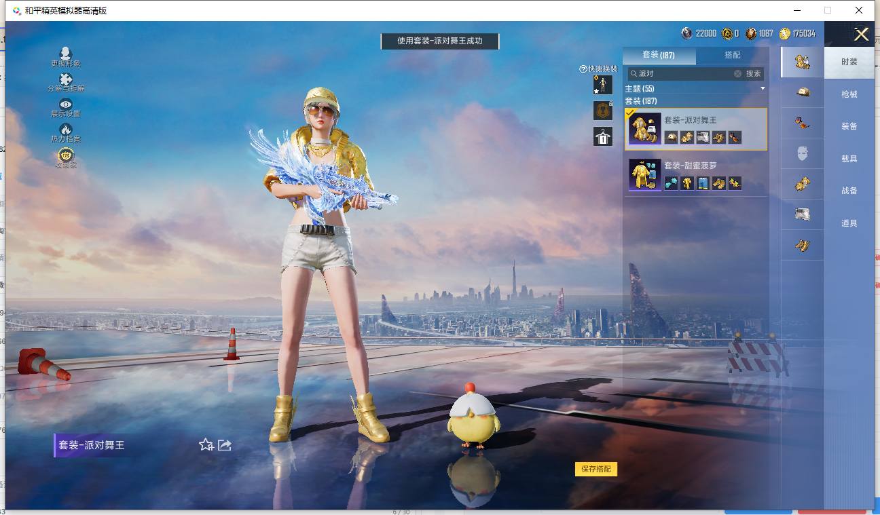The height and width of the screenshot is (515, 880).
Task: Click the gold coin 175034 balance
Action: pos(797,33)
